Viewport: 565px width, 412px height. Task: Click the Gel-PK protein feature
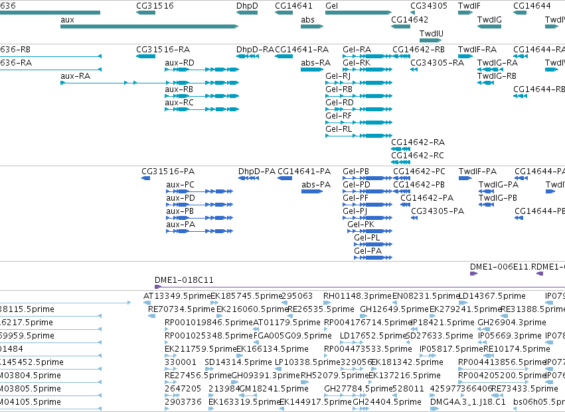coord(370,231)
